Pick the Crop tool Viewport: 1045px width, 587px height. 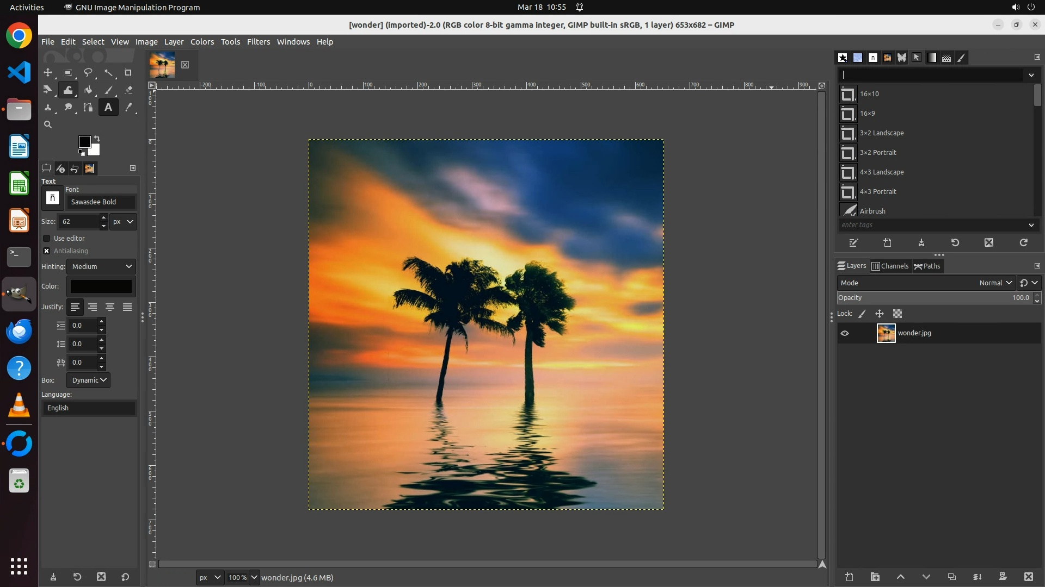coord(128,72)
